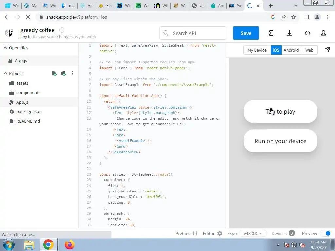Select iOS preview tab
Image resolution: width=335 pixels, height=251 pixels.
(x=276, y=50)
